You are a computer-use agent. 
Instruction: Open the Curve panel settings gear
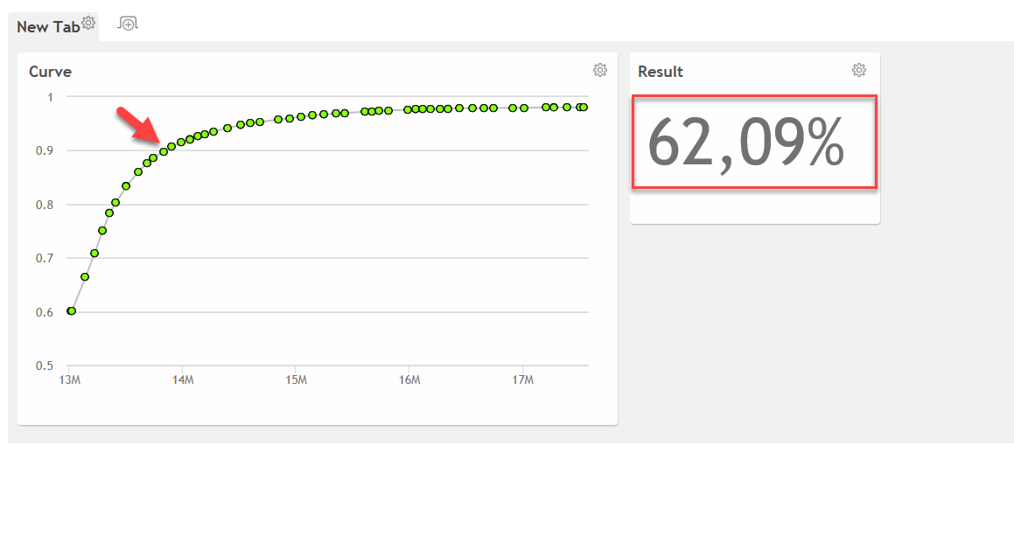click(x=600, y=70)
